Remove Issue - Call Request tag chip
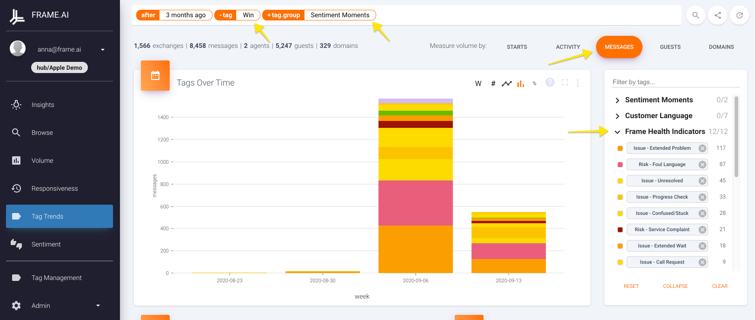Image resolution: width=755 pixels, height=320 pixels. pos(702,262)
